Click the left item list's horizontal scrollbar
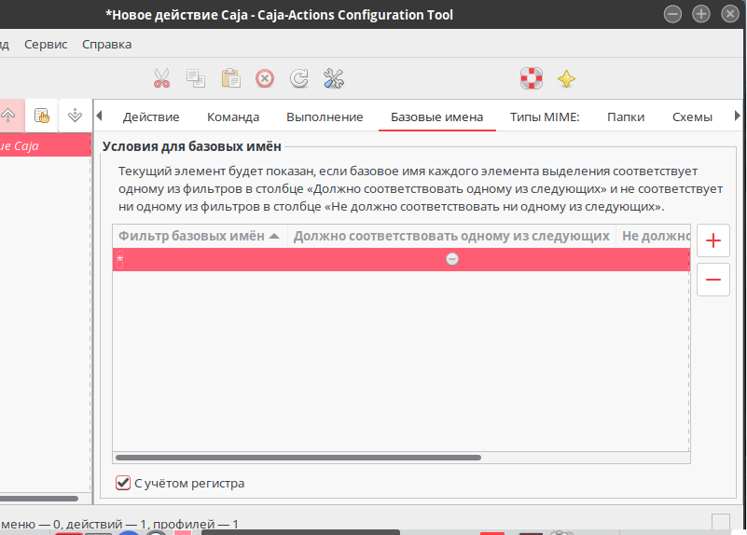The width and height of the screenshot is (747, 535). 39,499
